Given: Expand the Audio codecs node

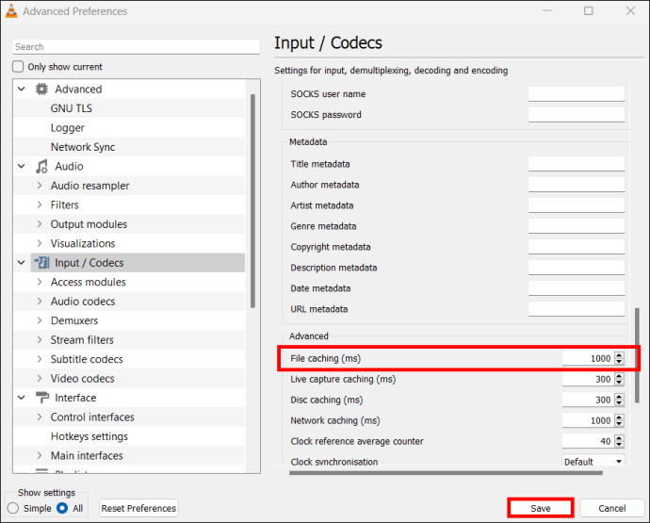Looking at the screenshot, I should tap(40, 302).
